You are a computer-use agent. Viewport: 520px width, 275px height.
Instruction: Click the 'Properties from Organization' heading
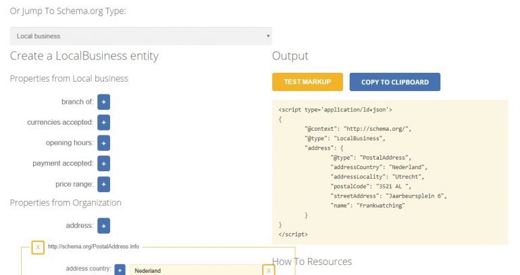pos(66,202)
